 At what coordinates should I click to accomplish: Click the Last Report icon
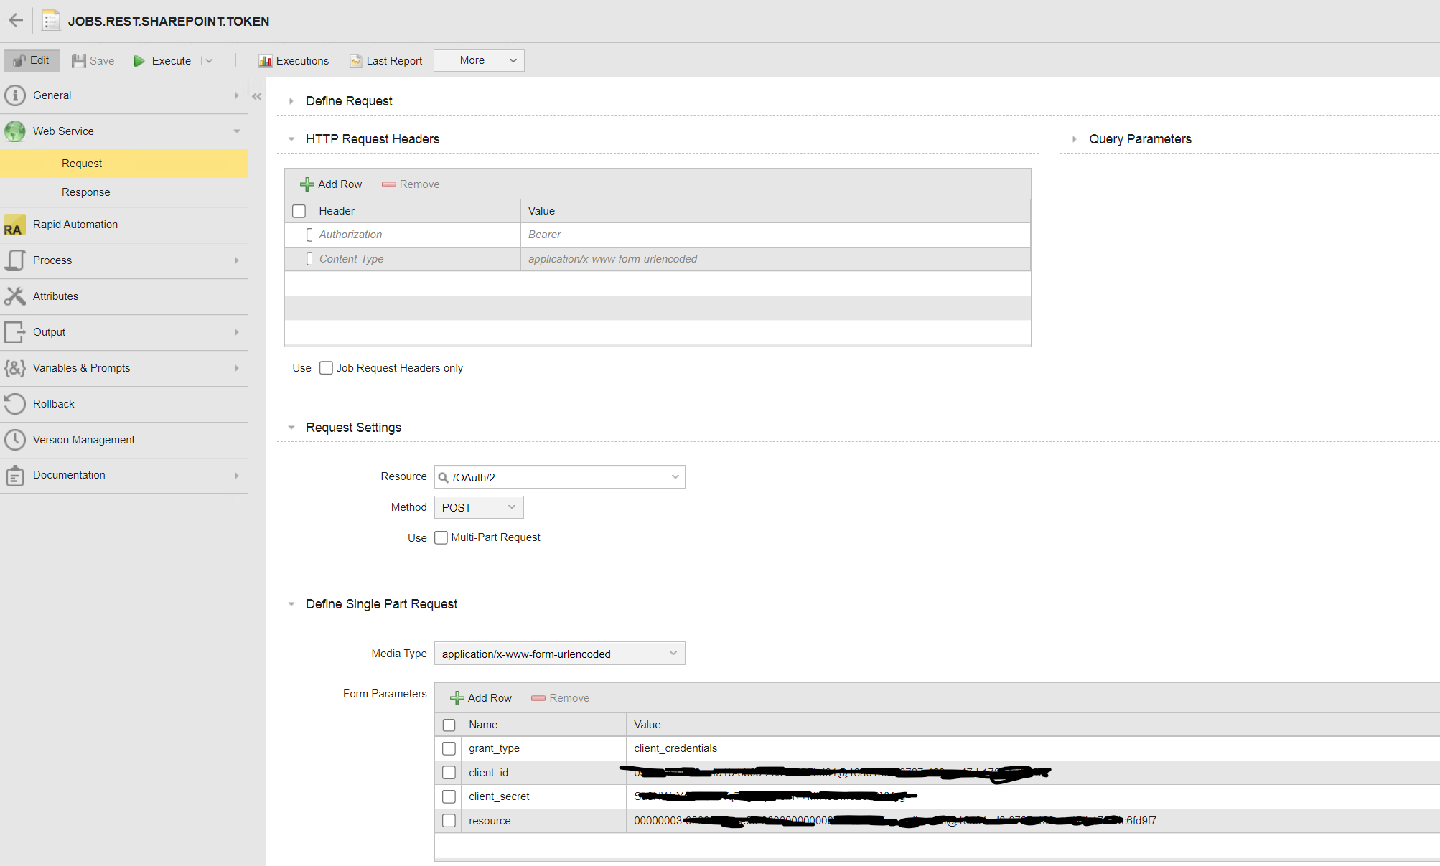point(355,60)
